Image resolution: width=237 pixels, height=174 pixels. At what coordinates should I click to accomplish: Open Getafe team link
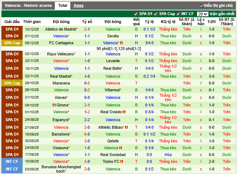113,141
